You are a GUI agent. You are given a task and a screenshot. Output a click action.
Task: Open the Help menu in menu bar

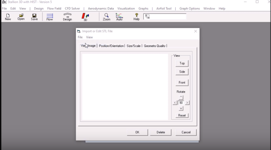pos(222,8)
